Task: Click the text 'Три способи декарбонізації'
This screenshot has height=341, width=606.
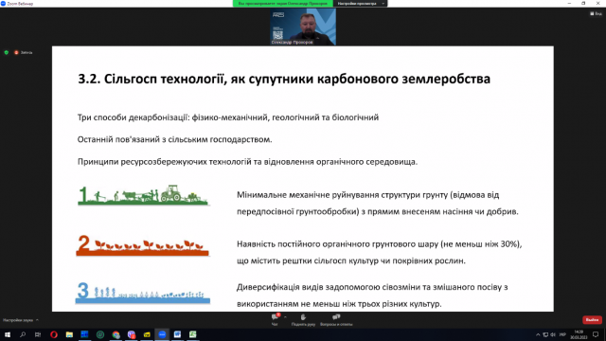Action: tap(133, 117)
